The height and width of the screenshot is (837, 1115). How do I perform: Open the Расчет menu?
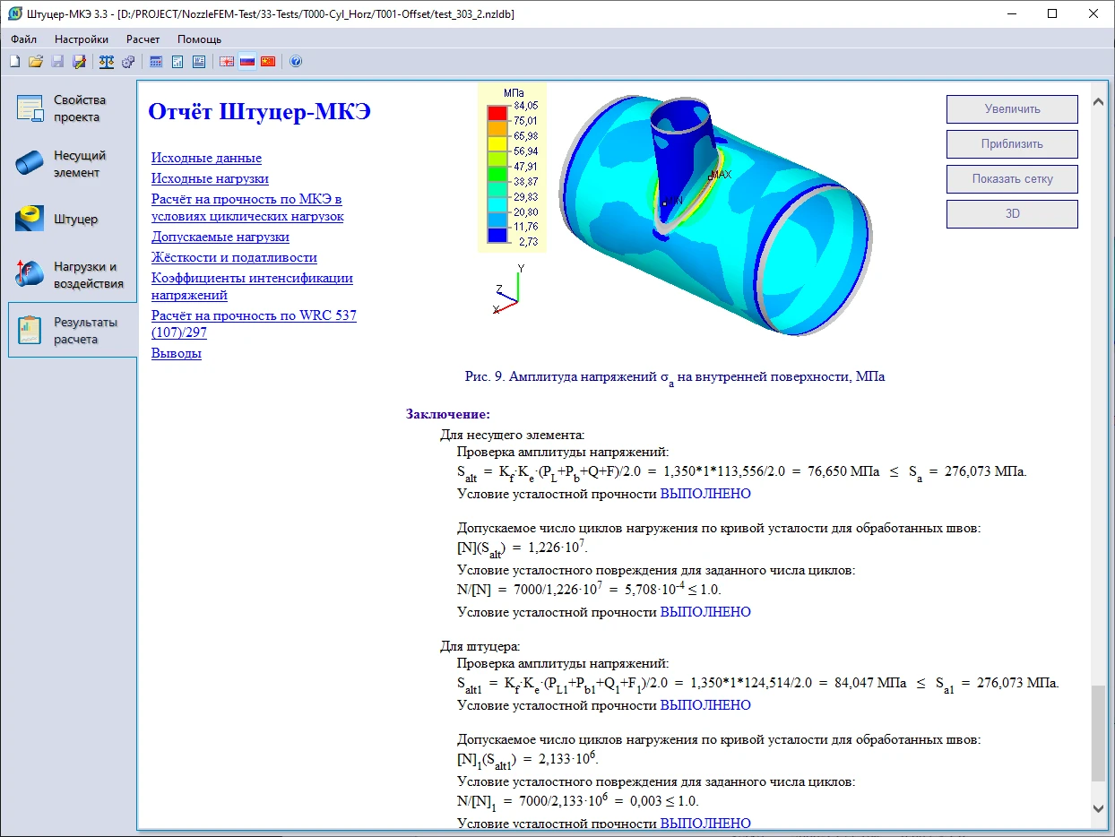pos(143,39)
